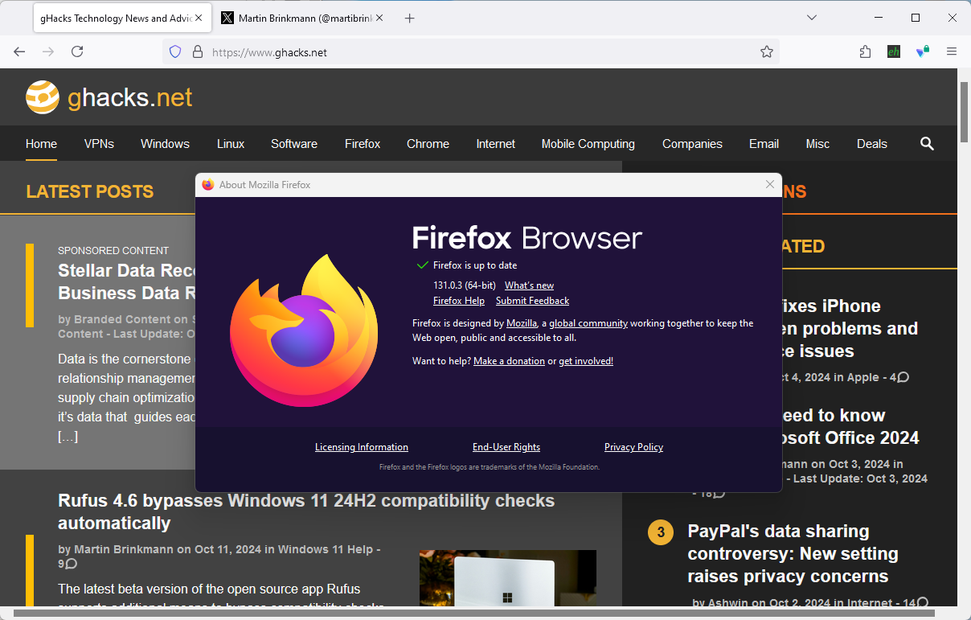Switch to the Martin Brinkmann X tab
This screenshot has width=971, height=620.
(x=301, y=18)
